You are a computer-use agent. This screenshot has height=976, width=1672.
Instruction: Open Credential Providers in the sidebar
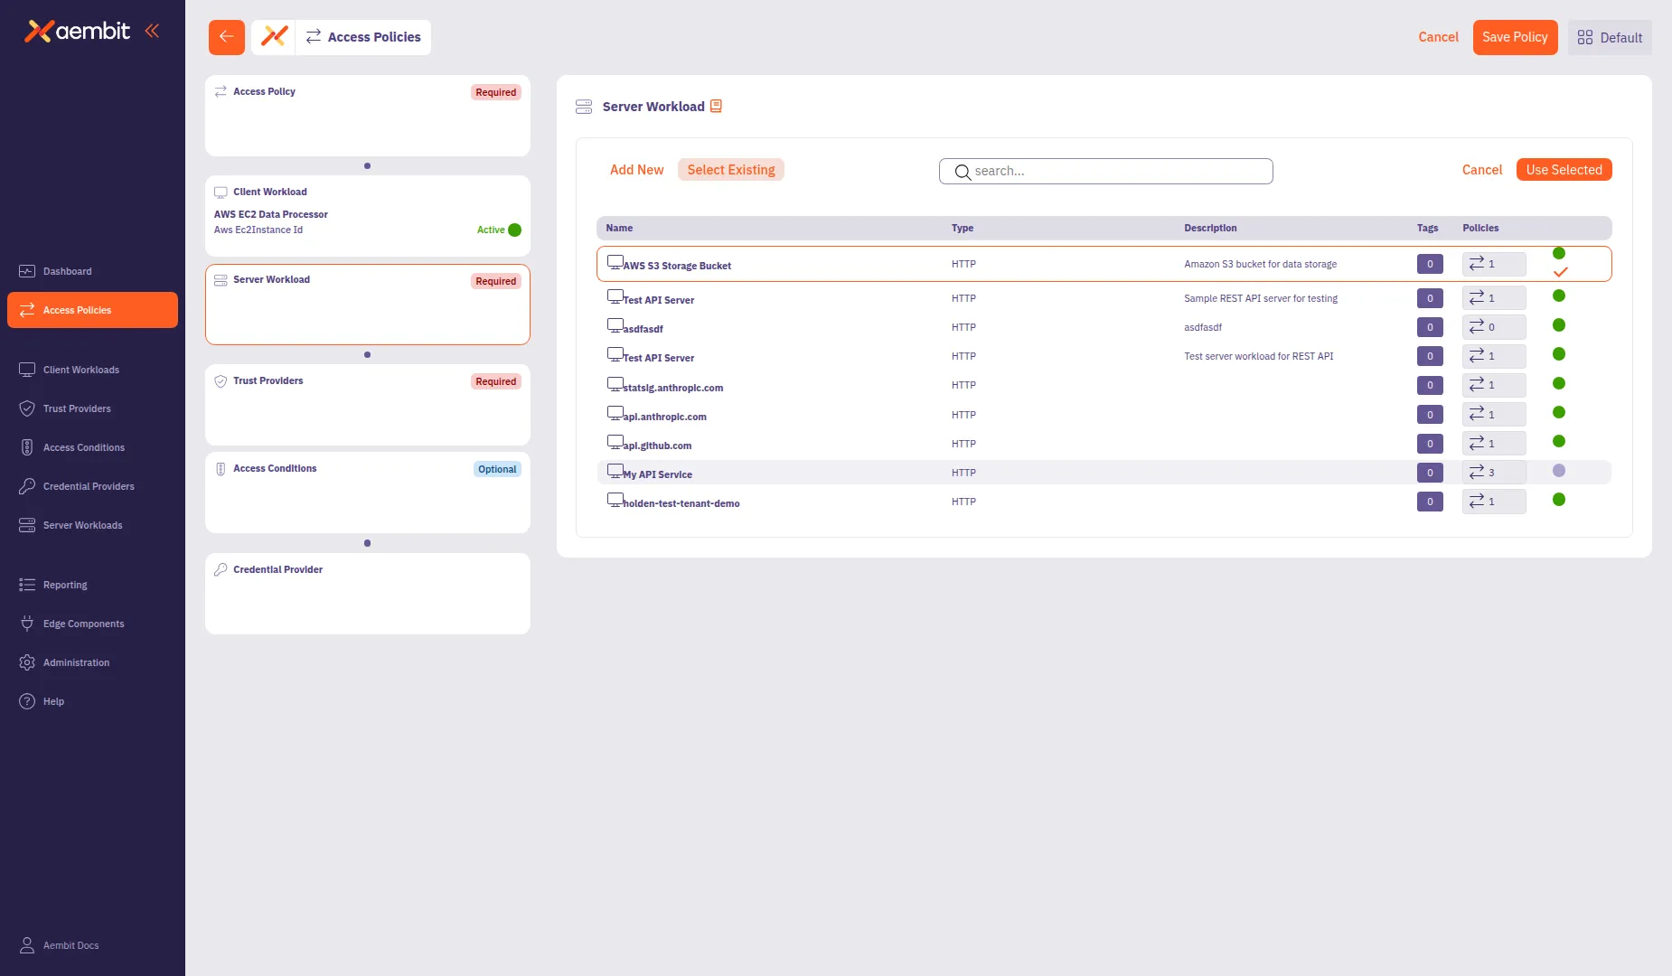point(87,486)
